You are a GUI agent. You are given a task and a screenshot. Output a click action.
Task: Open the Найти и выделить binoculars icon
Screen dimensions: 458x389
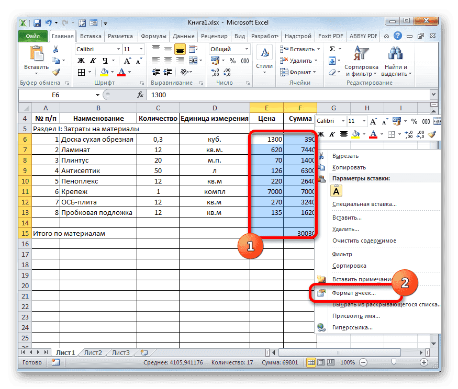[x=395, y=53]
